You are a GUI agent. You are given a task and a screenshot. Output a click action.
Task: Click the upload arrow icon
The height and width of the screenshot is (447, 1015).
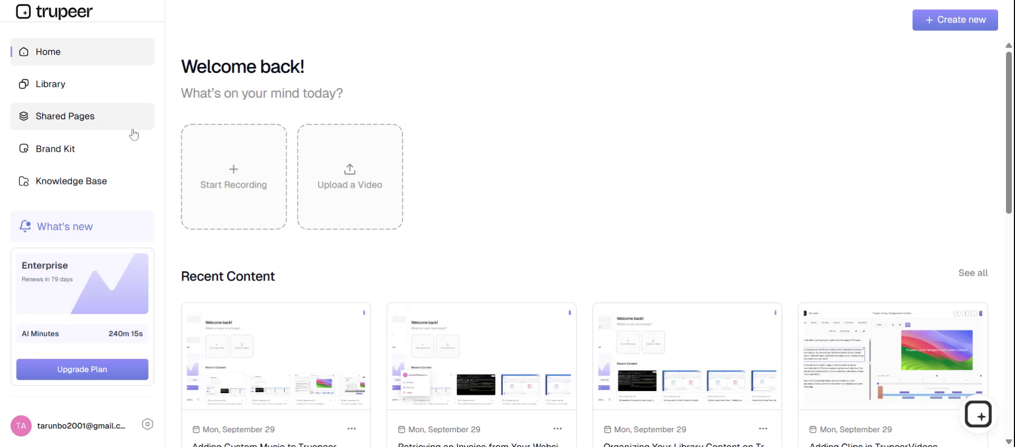point(350,169)
